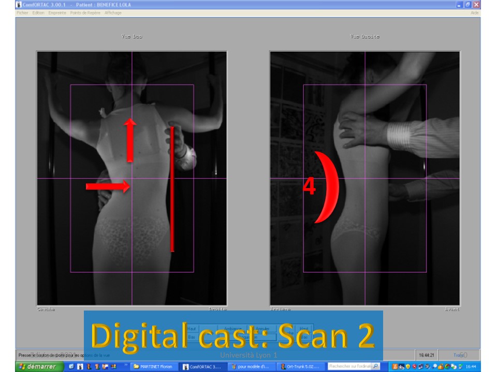Open the Windows démarrer start button
Screen dimensions: 497x372
[x=39, y=366]
